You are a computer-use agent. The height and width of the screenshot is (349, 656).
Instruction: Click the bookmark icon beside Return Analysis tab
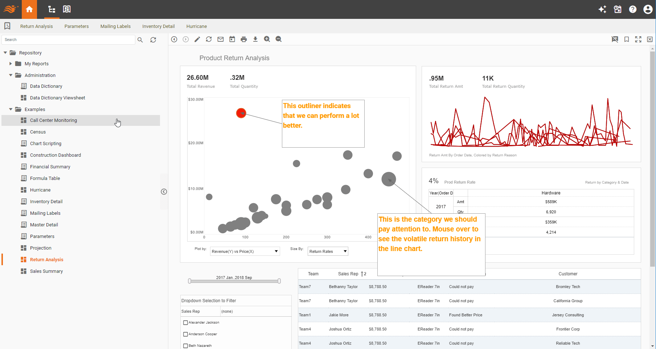tap(7, 26)
